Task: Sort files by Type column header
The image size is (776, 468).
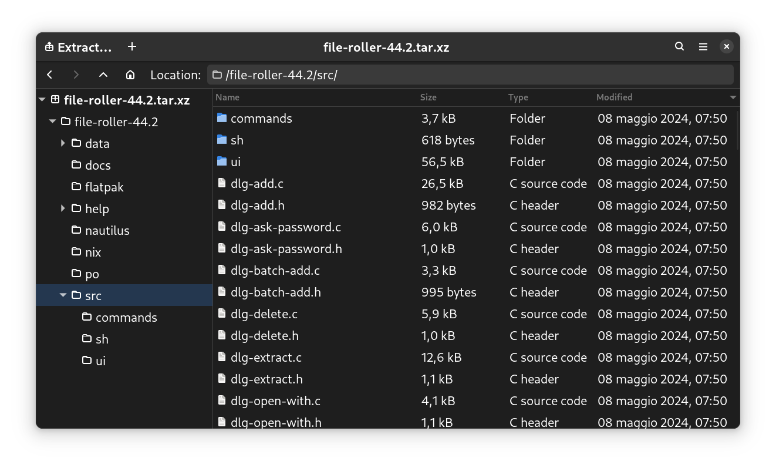Action: point(518,97)
